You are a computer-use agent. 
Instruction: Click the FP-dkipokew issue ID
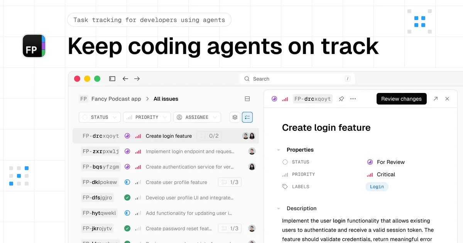[100, 182]
